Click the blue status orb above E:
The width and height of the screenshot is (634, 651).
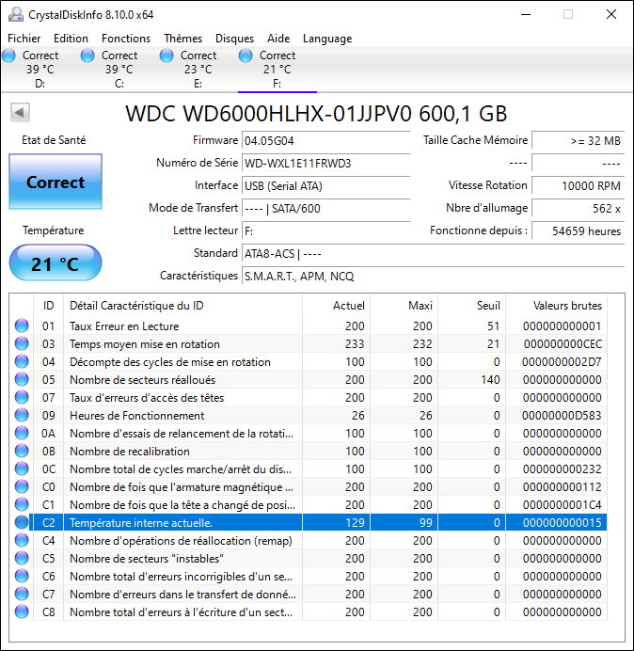[166, 56]
